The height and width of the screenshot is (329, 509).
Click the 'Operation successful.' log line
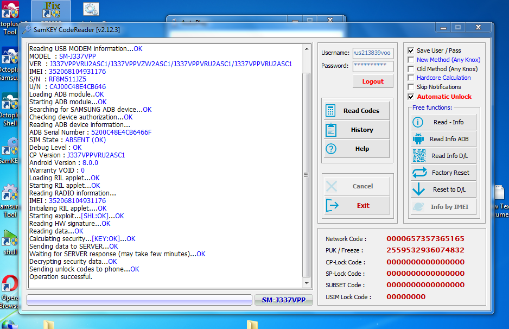(x=61, y=277)
